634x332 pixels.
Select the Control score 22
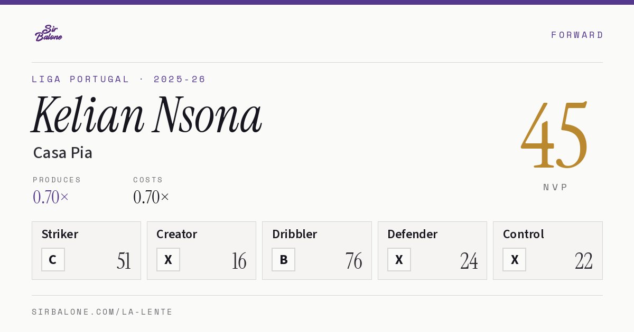pos(584,261)
